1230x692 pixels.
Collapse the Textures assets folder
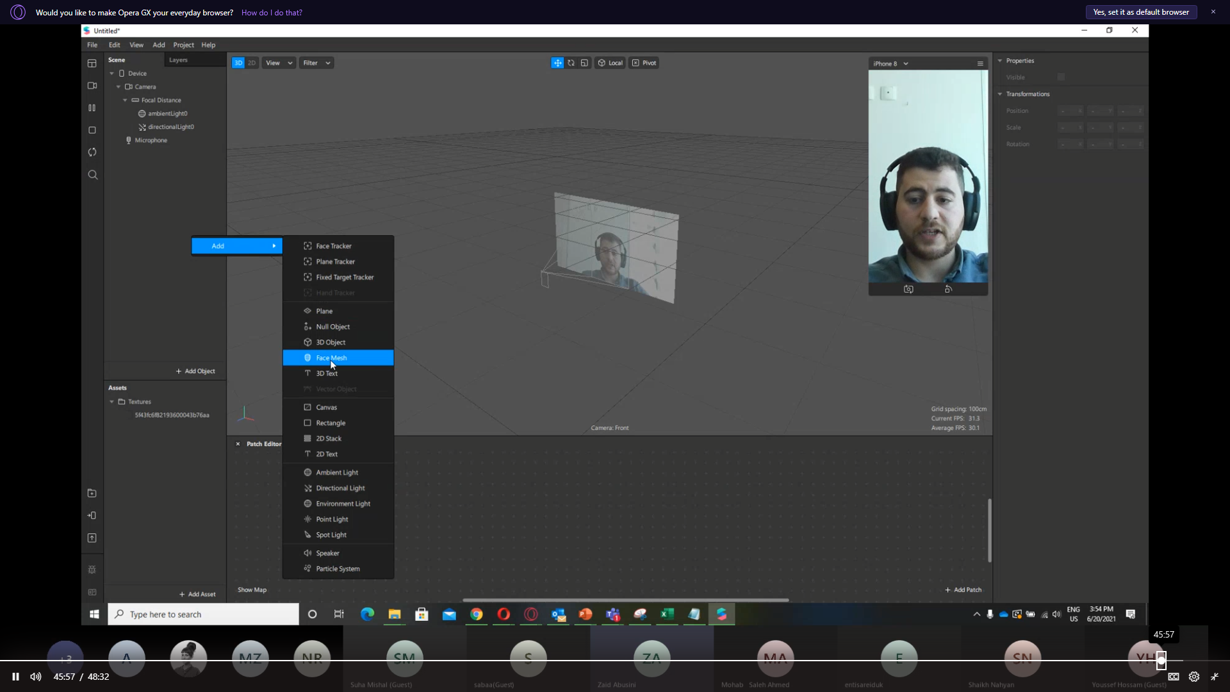(112, 402)
